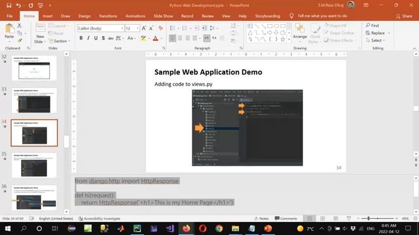Align text right
Screen dimensions: 419x235
coord(188,39)
